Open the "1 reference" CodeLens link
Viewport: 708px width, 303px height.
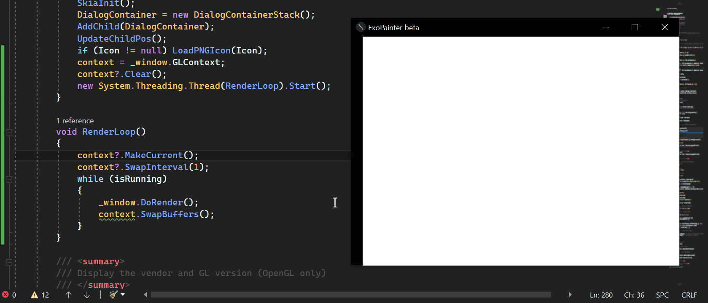pyautogui.click(x=75, y=121)
